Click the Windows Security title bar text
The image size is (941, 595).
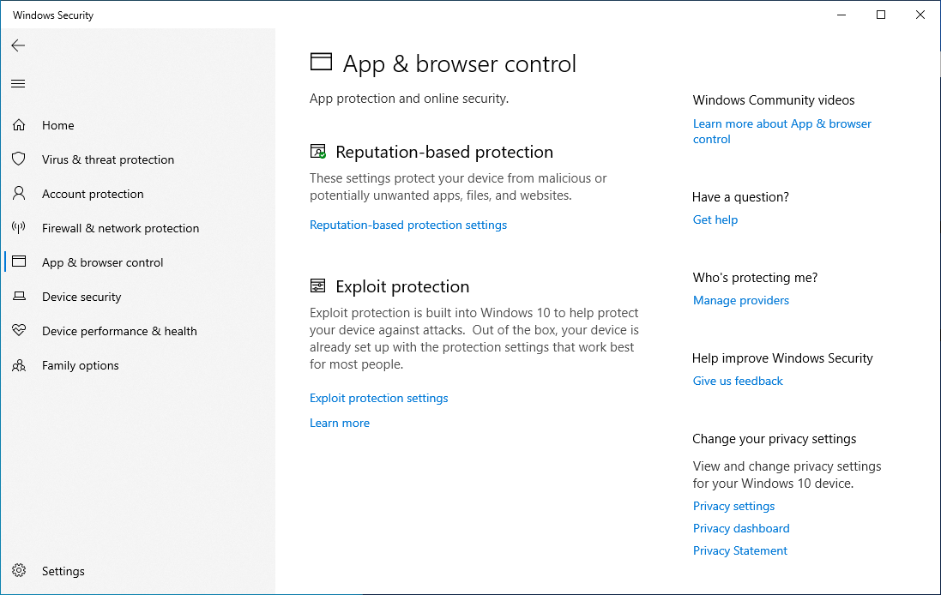pyautogui.click(x=53, y=15)
